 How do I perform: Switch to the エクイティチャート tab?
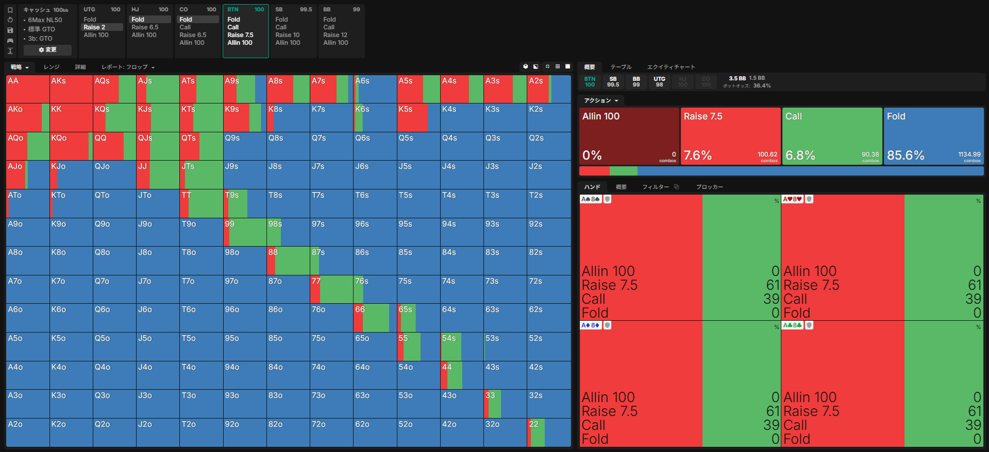pyautogui.click(x=671, y=67)
